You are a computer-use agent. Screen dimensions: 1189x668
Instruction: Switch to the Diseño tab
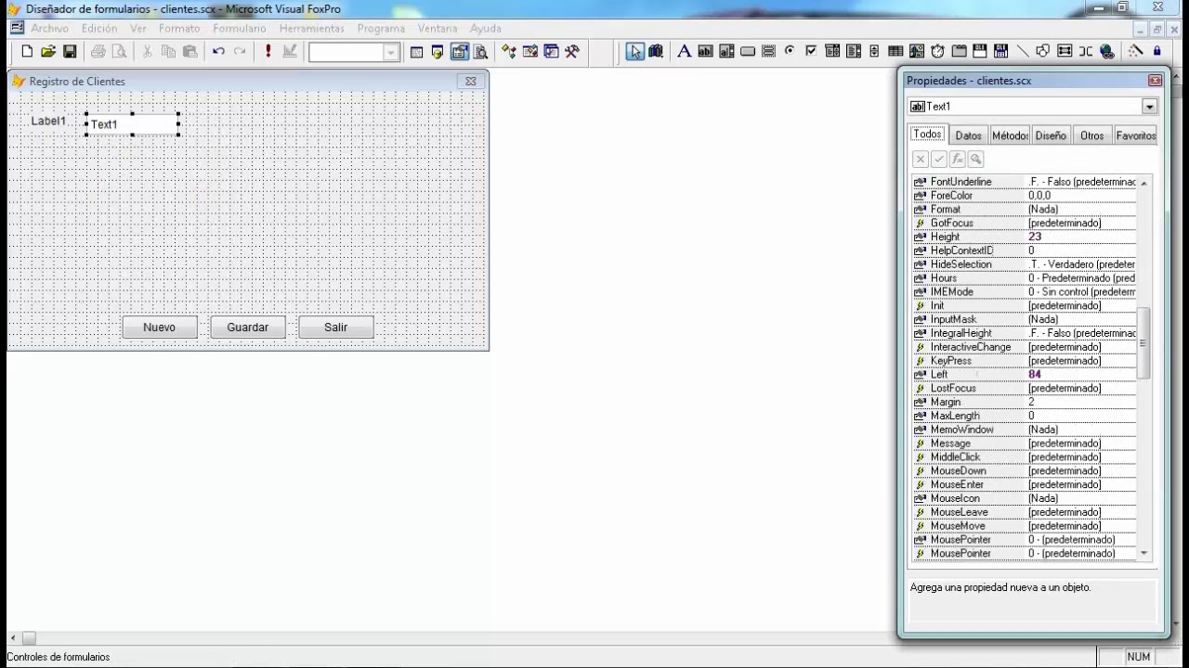pyautogui.click(x=1051, y=135)
